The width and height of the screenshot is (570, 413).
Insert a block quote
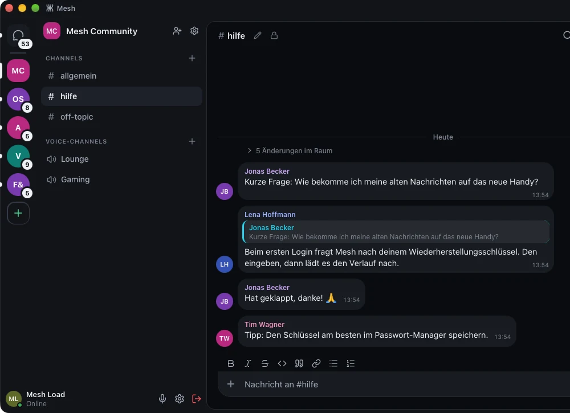click(x=299, y=363)
